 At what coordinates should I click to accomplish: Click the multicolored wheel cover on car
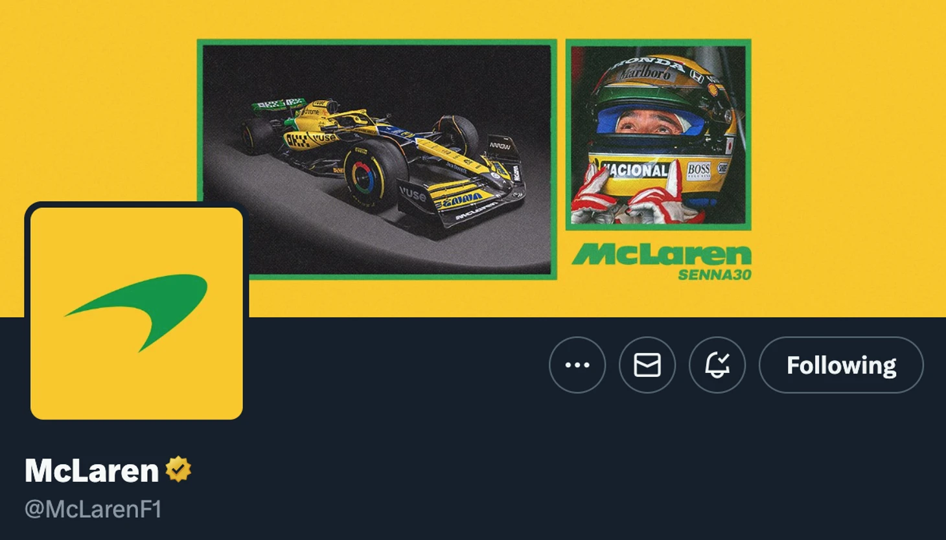tap(363, 175)
